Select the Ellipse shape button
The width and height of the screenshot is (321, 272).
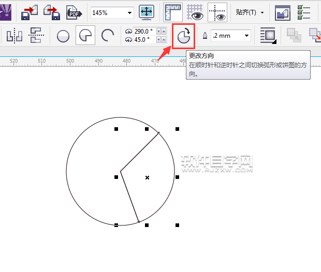(x=63, y=36)
